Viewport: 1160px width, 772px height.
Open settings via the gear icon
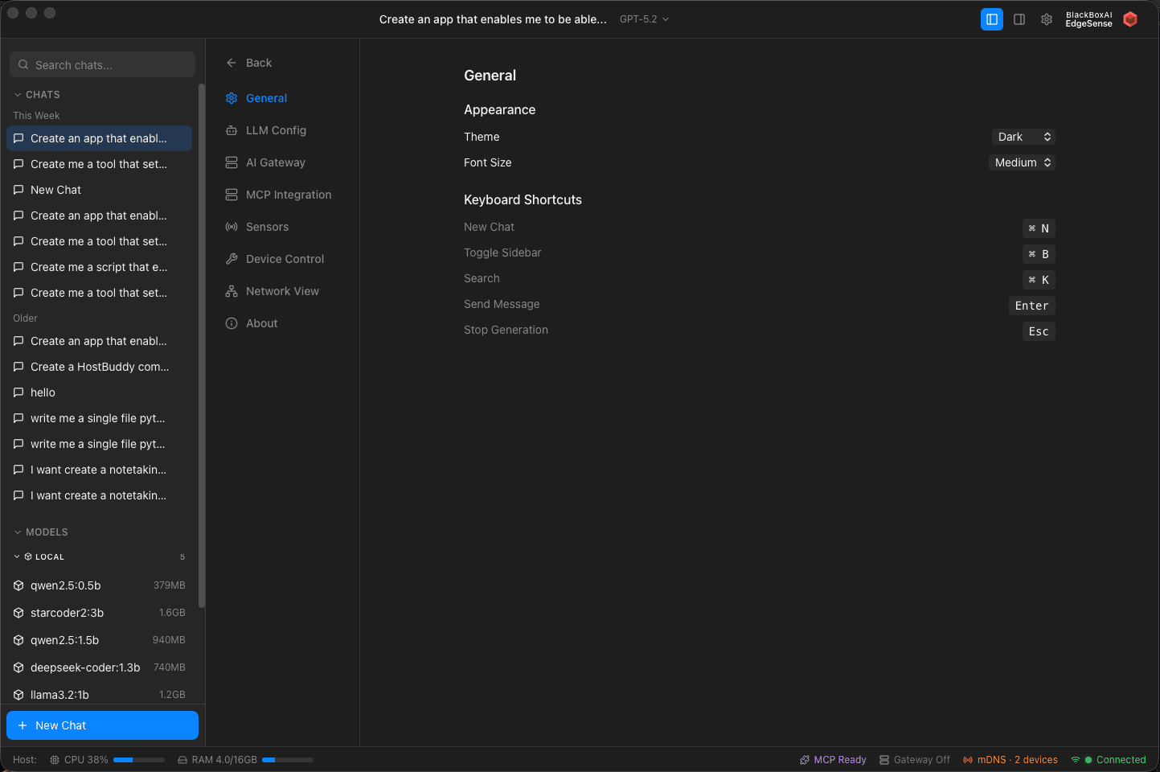pos(1047,19)
